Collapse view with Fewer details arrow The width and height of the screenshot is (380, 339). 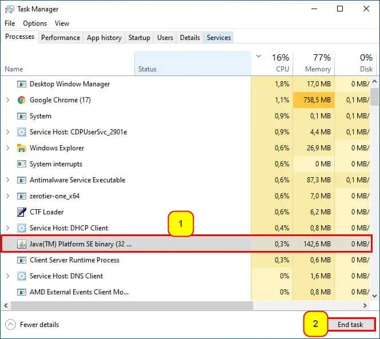click(10, 325)
